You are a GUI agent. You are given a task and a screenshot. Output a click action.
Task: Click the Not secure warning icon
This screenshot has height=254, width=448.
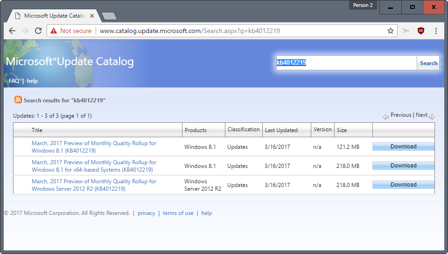pyautogui.click(x=53, y=31)
